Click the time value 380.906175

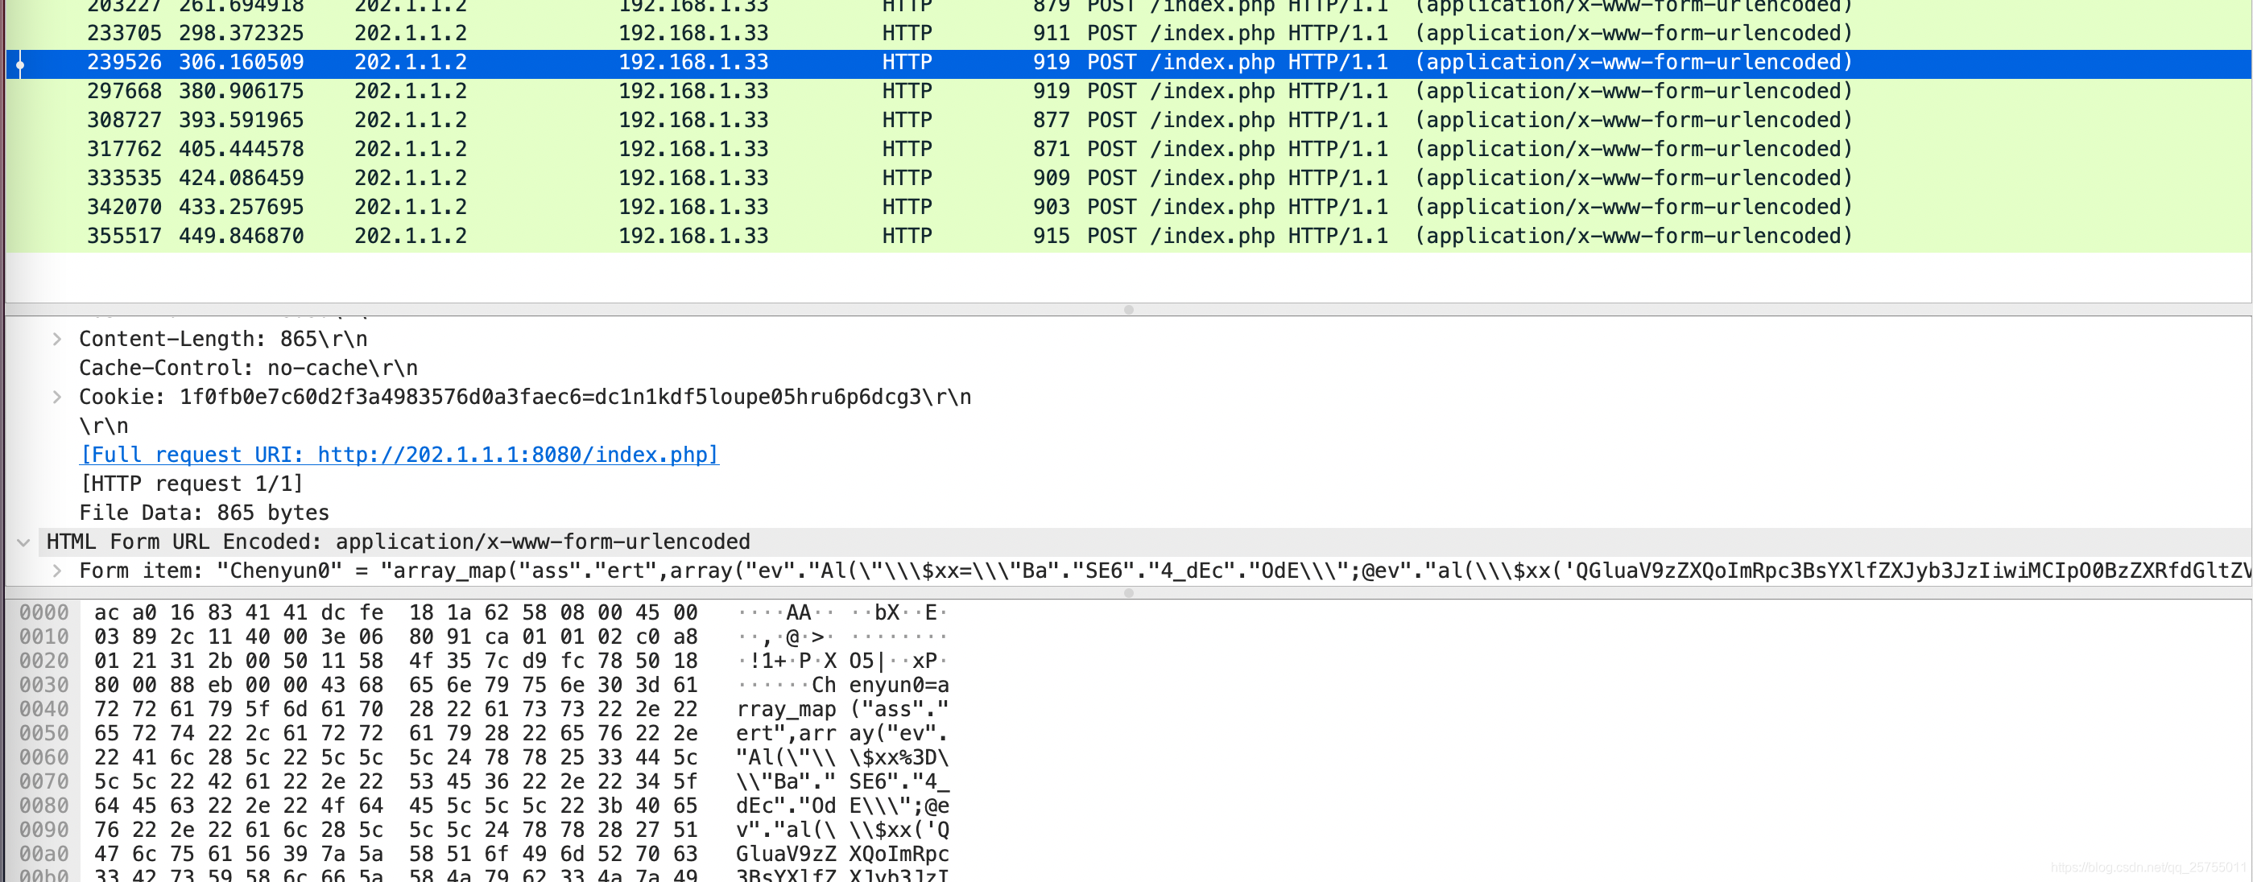click(x=242, y=91)
